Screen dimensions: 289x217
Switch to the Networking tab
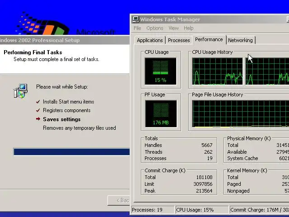[x=240, y=40]
